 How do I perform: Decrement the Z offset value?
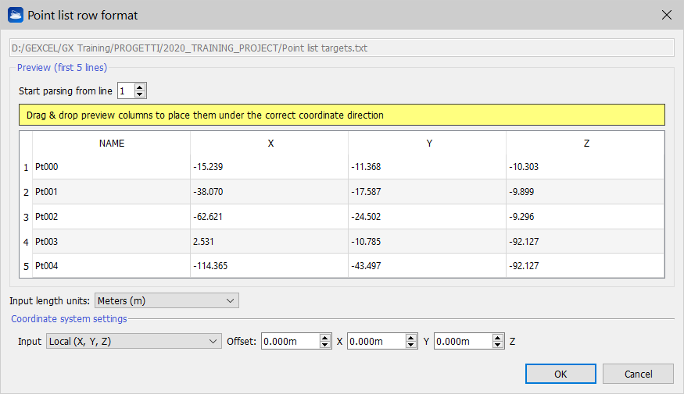497,345
